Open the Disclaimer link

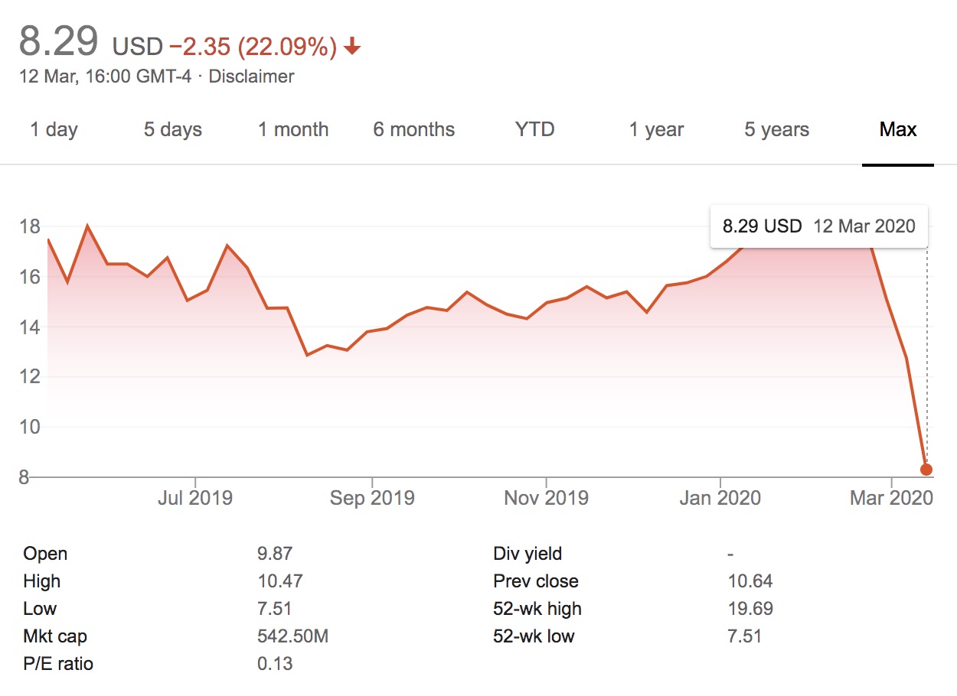point(251,76)
